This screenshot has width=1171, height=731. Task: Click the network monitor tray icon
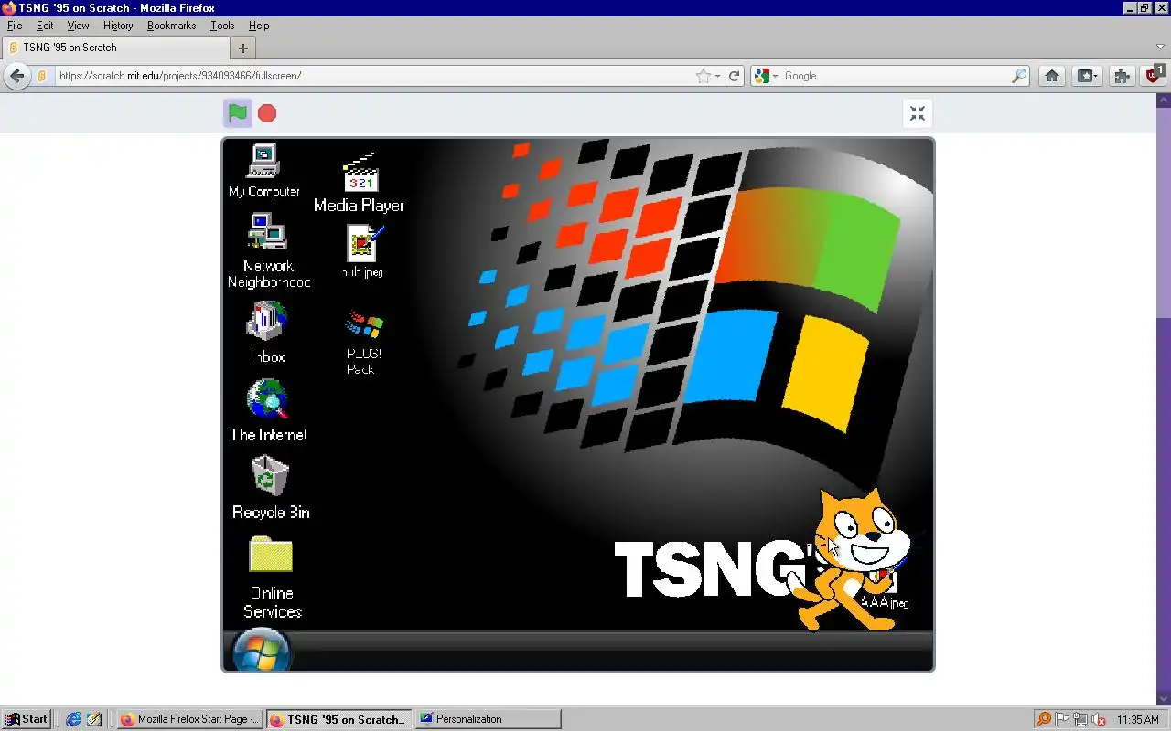(x=1080, y=719)
